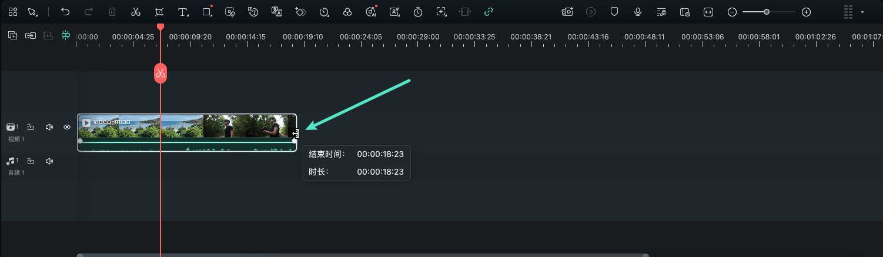Choose the selection arrow tool
The width and height of the screenshot is (883, 257).
[x=32, y=12]
